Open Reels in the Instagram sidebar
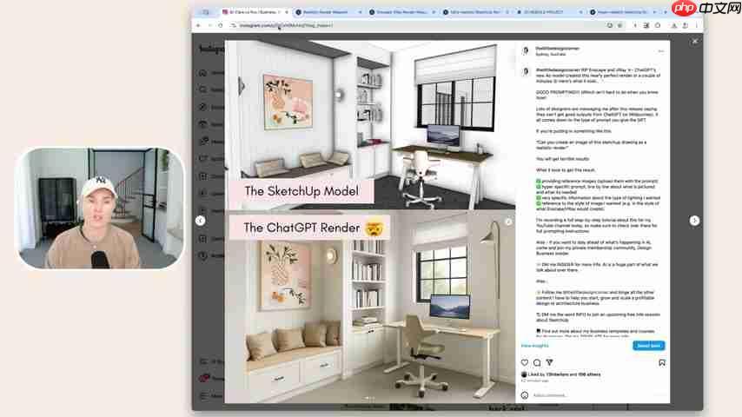Image resolution: width=742 pixels, height=417 pixels. [x=210, y=124]
